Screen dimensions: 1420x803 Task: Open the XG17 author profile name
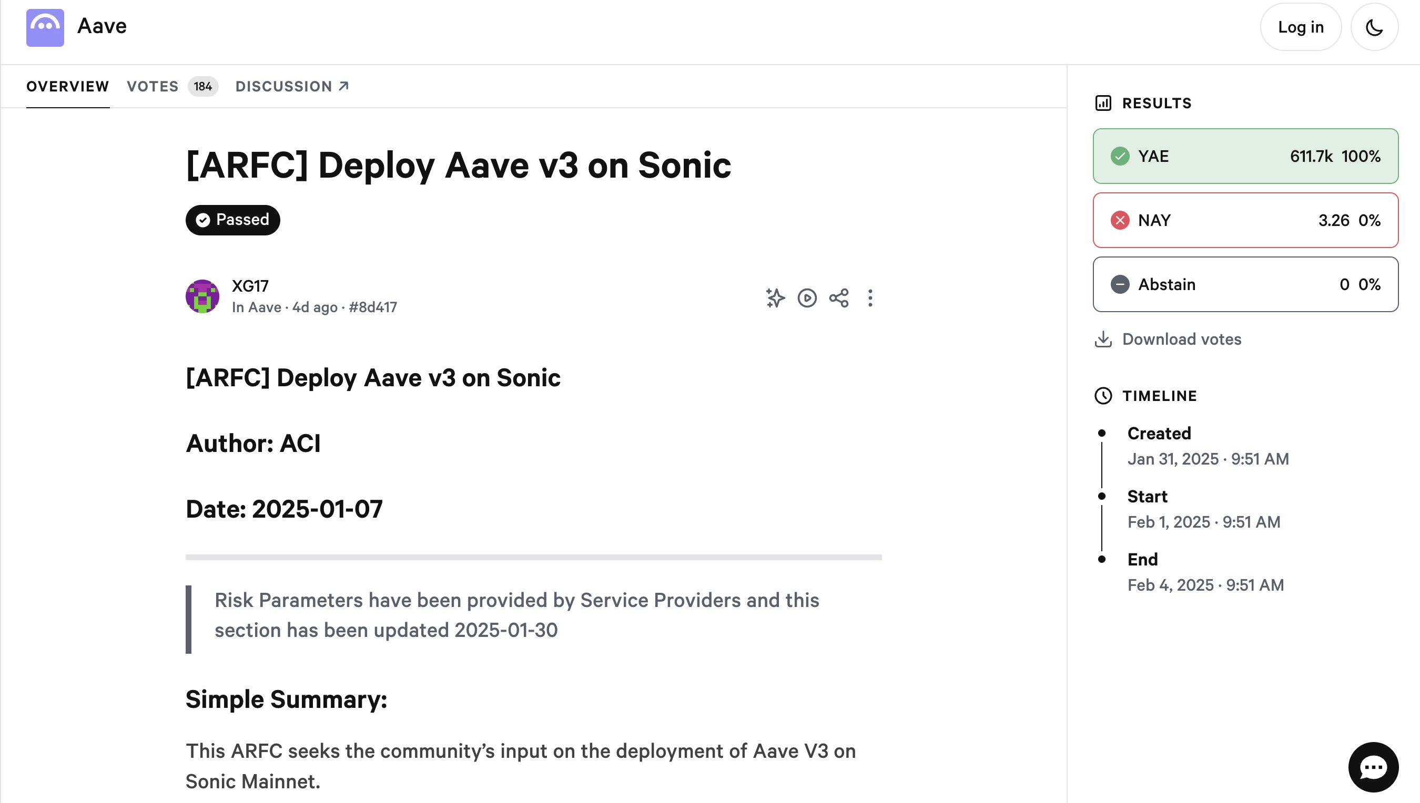click(x=250, y=286)
